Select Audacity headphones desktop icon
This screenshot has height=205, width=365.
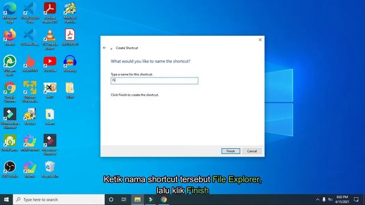pos(70,63)
